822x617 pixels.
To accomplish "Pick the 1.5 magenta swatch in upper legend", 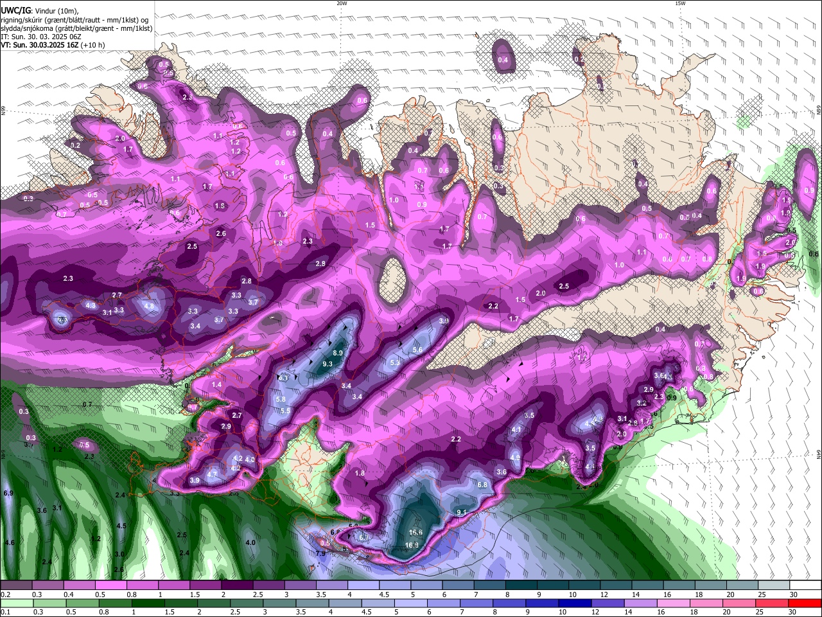I will point(206,586).
